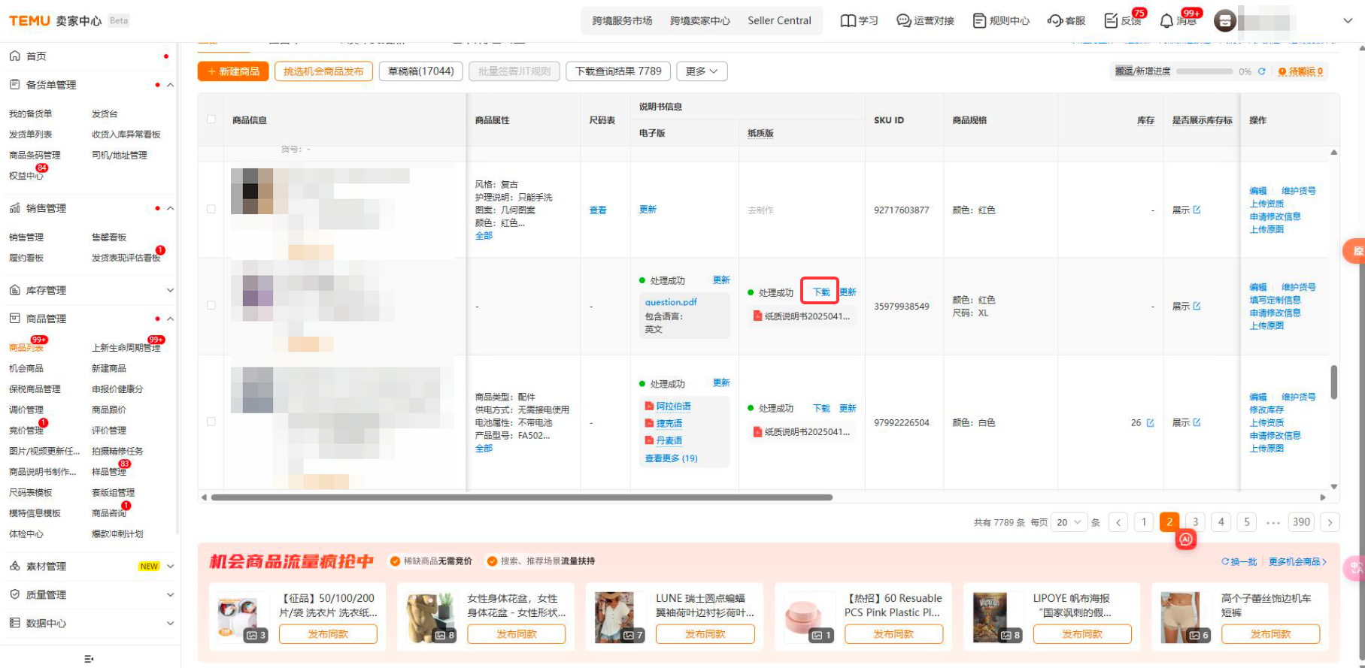Click the orange 新建商品 button

(233, 71)
